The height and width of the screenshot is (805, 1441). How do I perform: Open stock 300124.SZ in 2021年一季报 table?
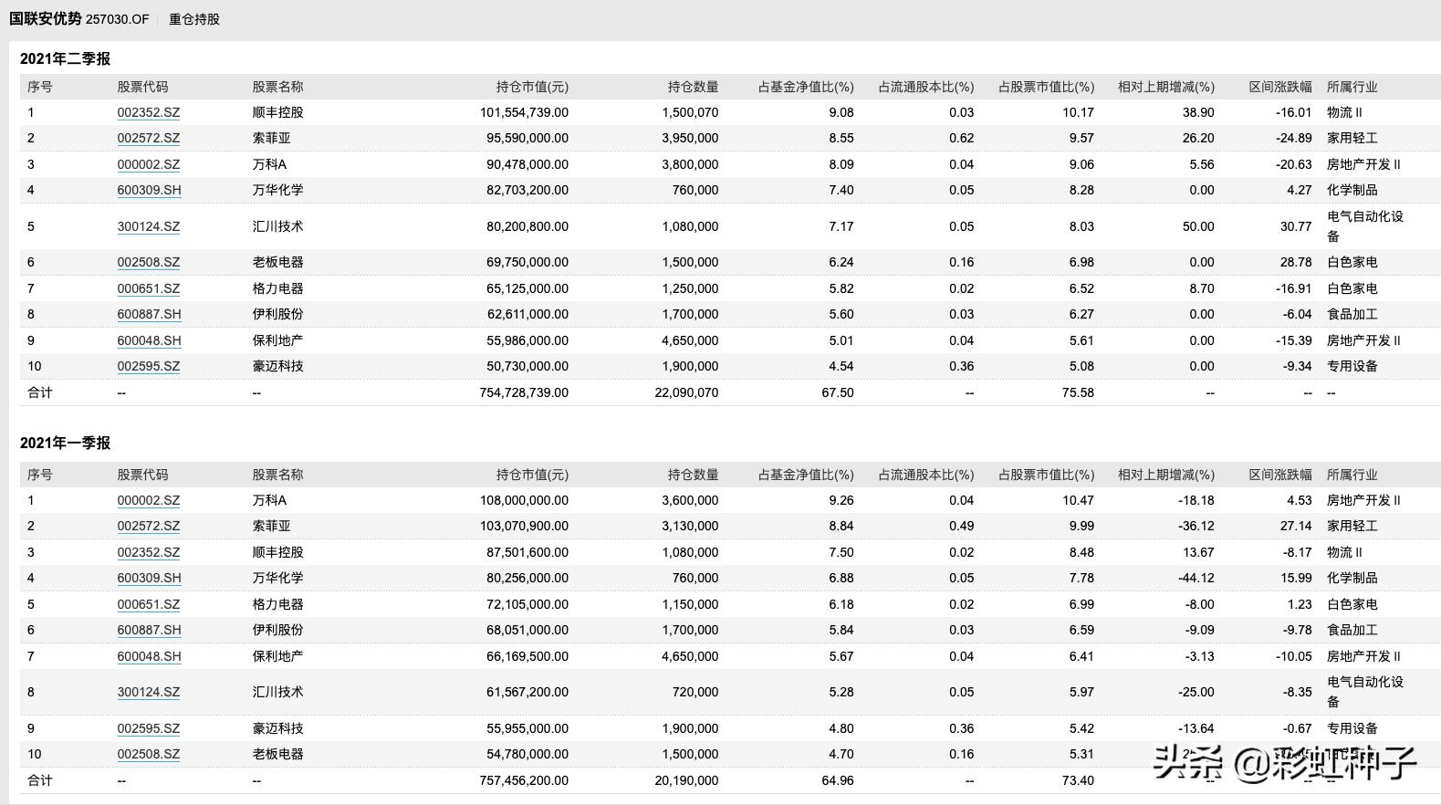149,692
